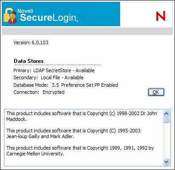Click the Dr John Maddock copyright paragraph

82,116
